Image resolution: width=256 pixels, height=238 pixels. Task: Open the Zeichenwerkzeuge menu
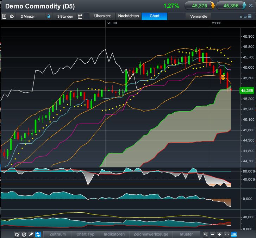151,234
